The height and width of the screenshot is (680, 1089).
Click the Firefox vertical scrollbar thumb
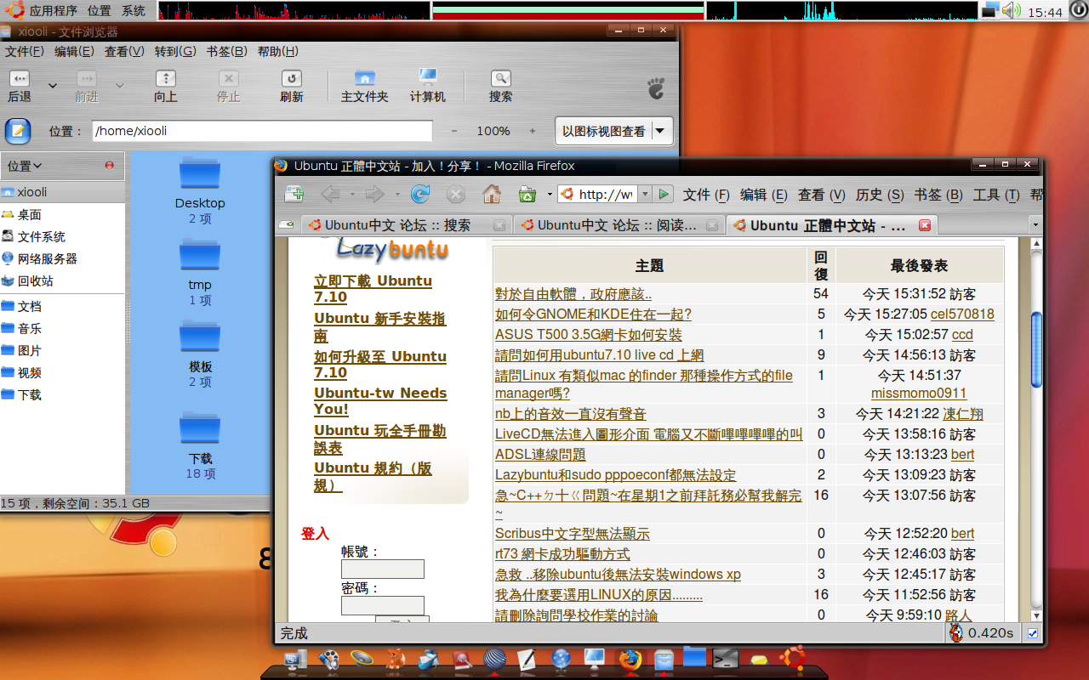tap(1036, 349)
